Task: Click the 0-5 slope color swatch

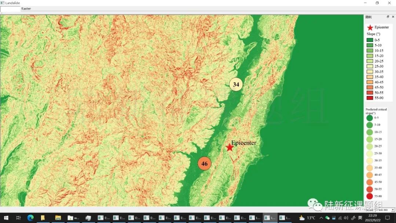Action: (370, 40)
